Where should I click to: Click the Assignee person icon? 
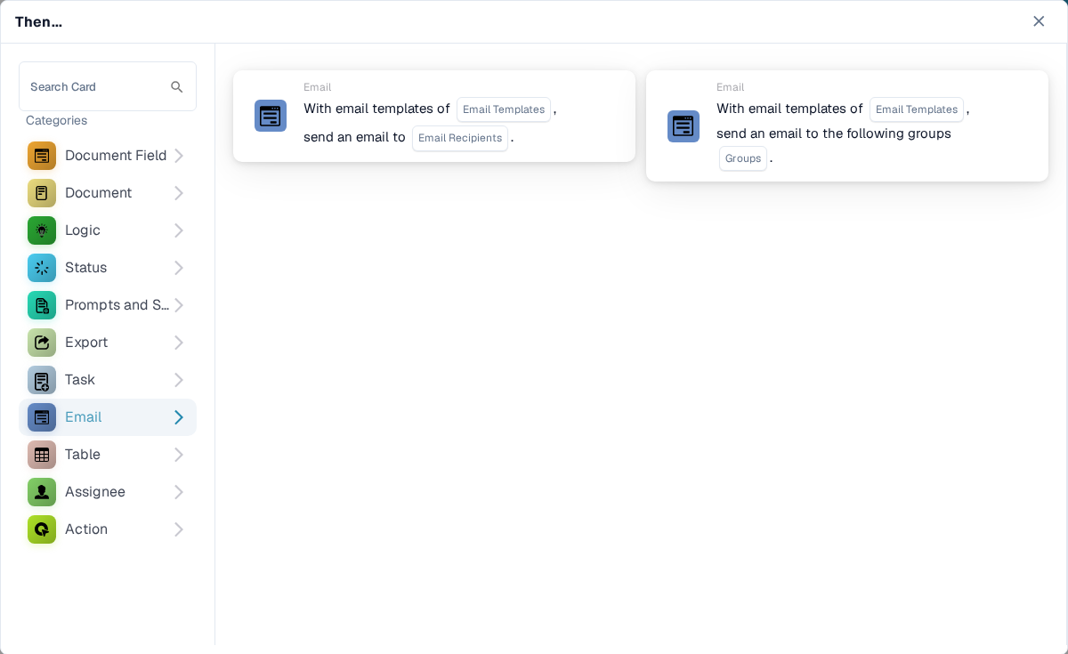tap(42, 492)
